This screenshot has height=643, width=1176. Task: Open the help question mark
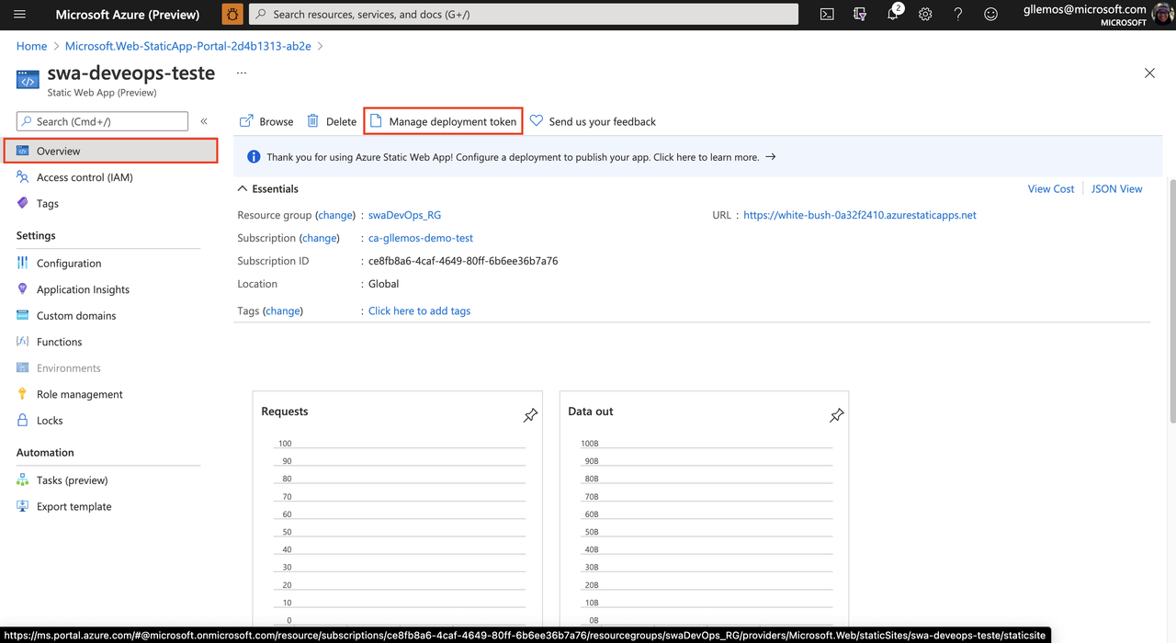(x=958, y=15)
